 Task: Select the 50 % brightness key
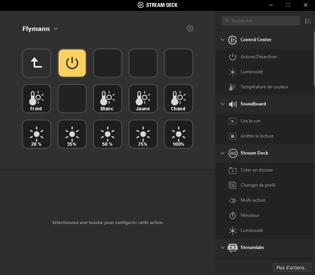point(108,134)
